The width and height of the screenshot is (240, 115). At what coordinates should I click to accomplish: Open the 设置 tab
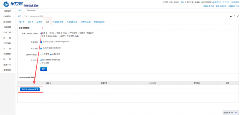point(47,22)
